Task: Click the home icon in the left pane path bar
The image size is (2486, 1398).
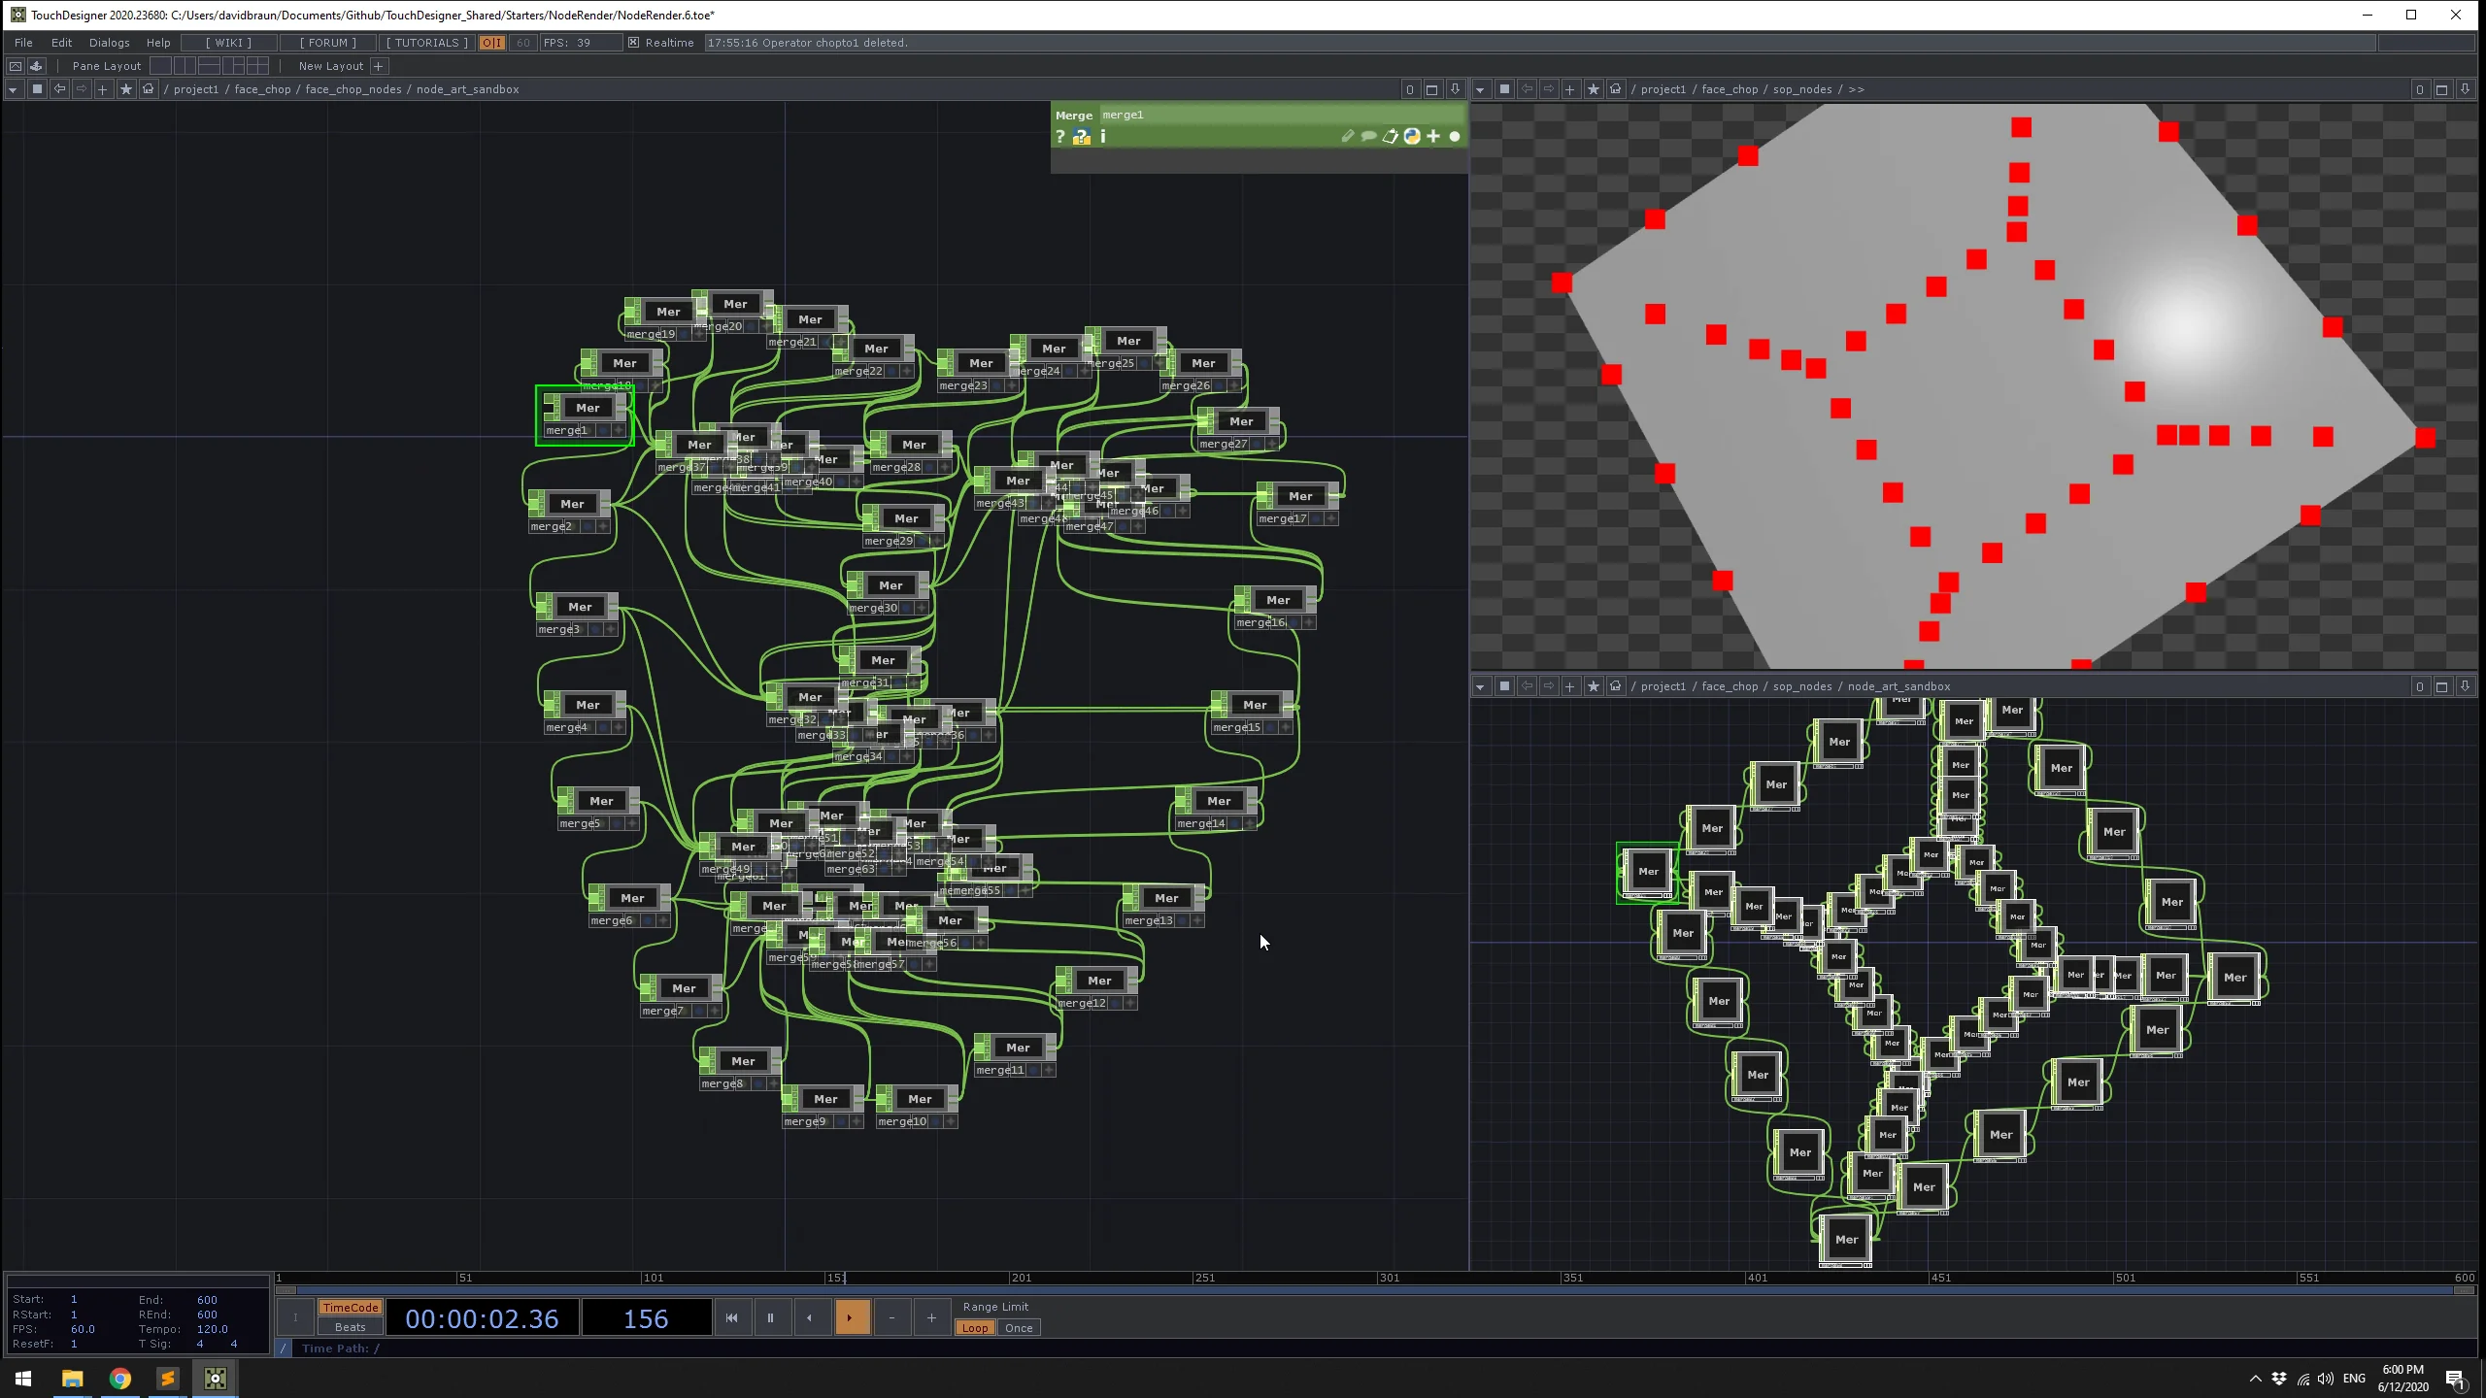Action: 148,88
